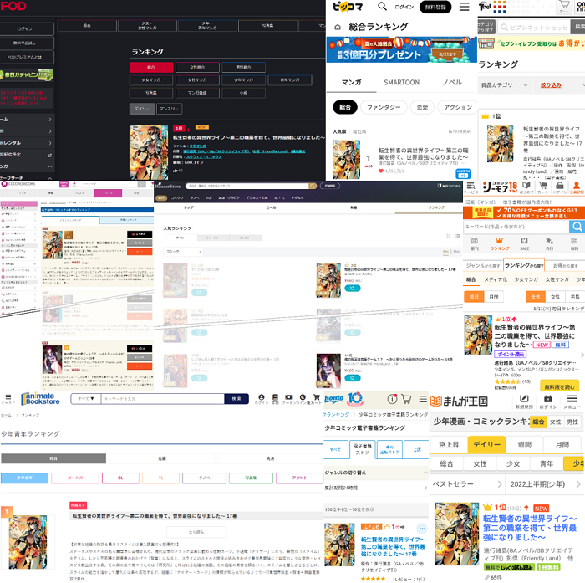Open コミック dropdown in Reader Store
This screenshot has height=583, width=585.
183,252
